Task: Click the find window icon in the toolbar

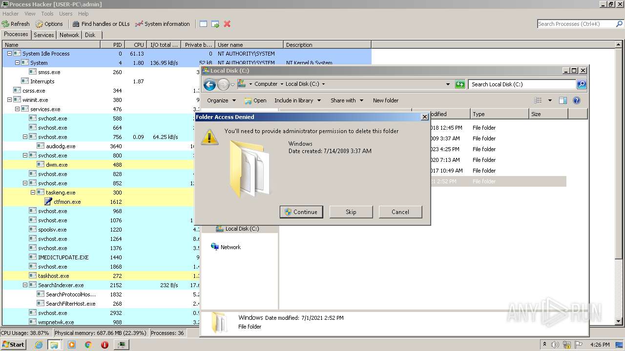Action: tap(203, 24)
